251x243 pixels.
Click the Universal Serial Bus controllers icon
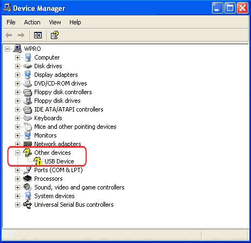tap(28, 205)
